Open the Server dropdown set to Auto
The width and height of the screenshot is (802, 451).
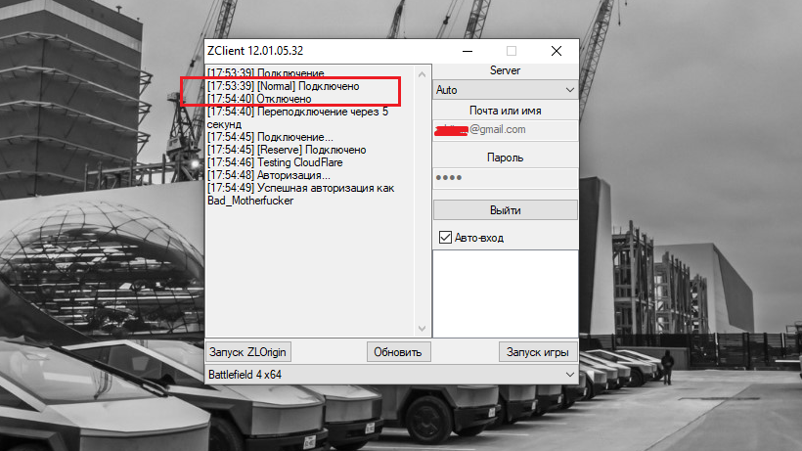506,90
